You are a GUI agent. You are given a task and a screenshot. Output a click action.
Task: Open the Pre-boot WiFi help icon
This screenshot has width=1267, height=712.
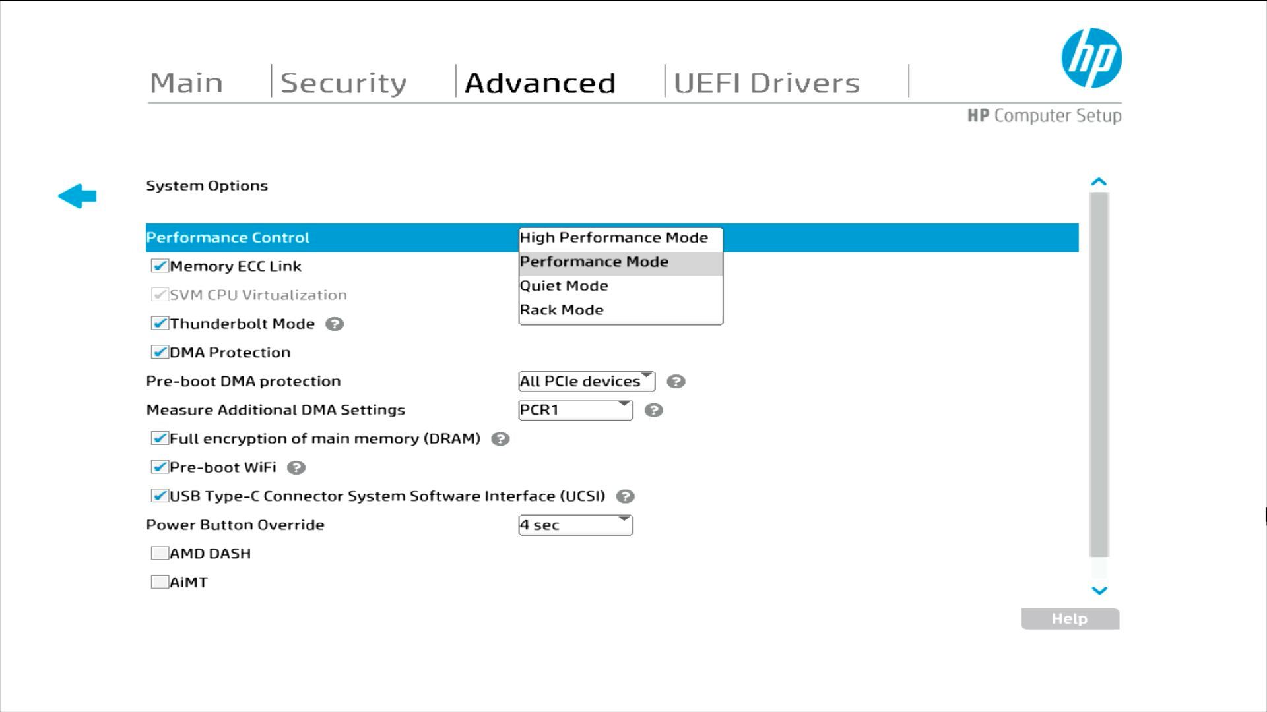tap(296, 467)
